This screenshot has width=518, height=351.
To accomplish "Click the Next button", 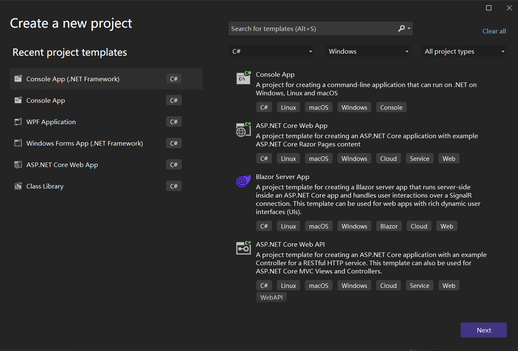I will pos(484,330).
